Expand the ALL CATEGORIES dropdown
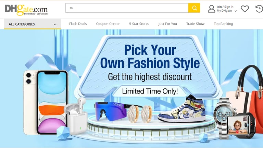Image resolution: width=263 pixels, height=148 pixels. coord(33,24)
